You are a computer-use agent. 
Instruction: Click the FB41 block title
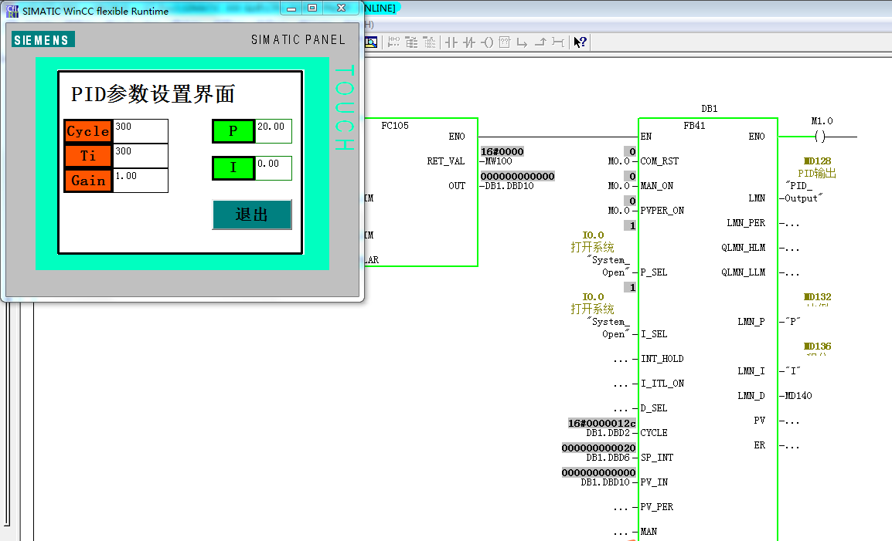pos(694,126)
